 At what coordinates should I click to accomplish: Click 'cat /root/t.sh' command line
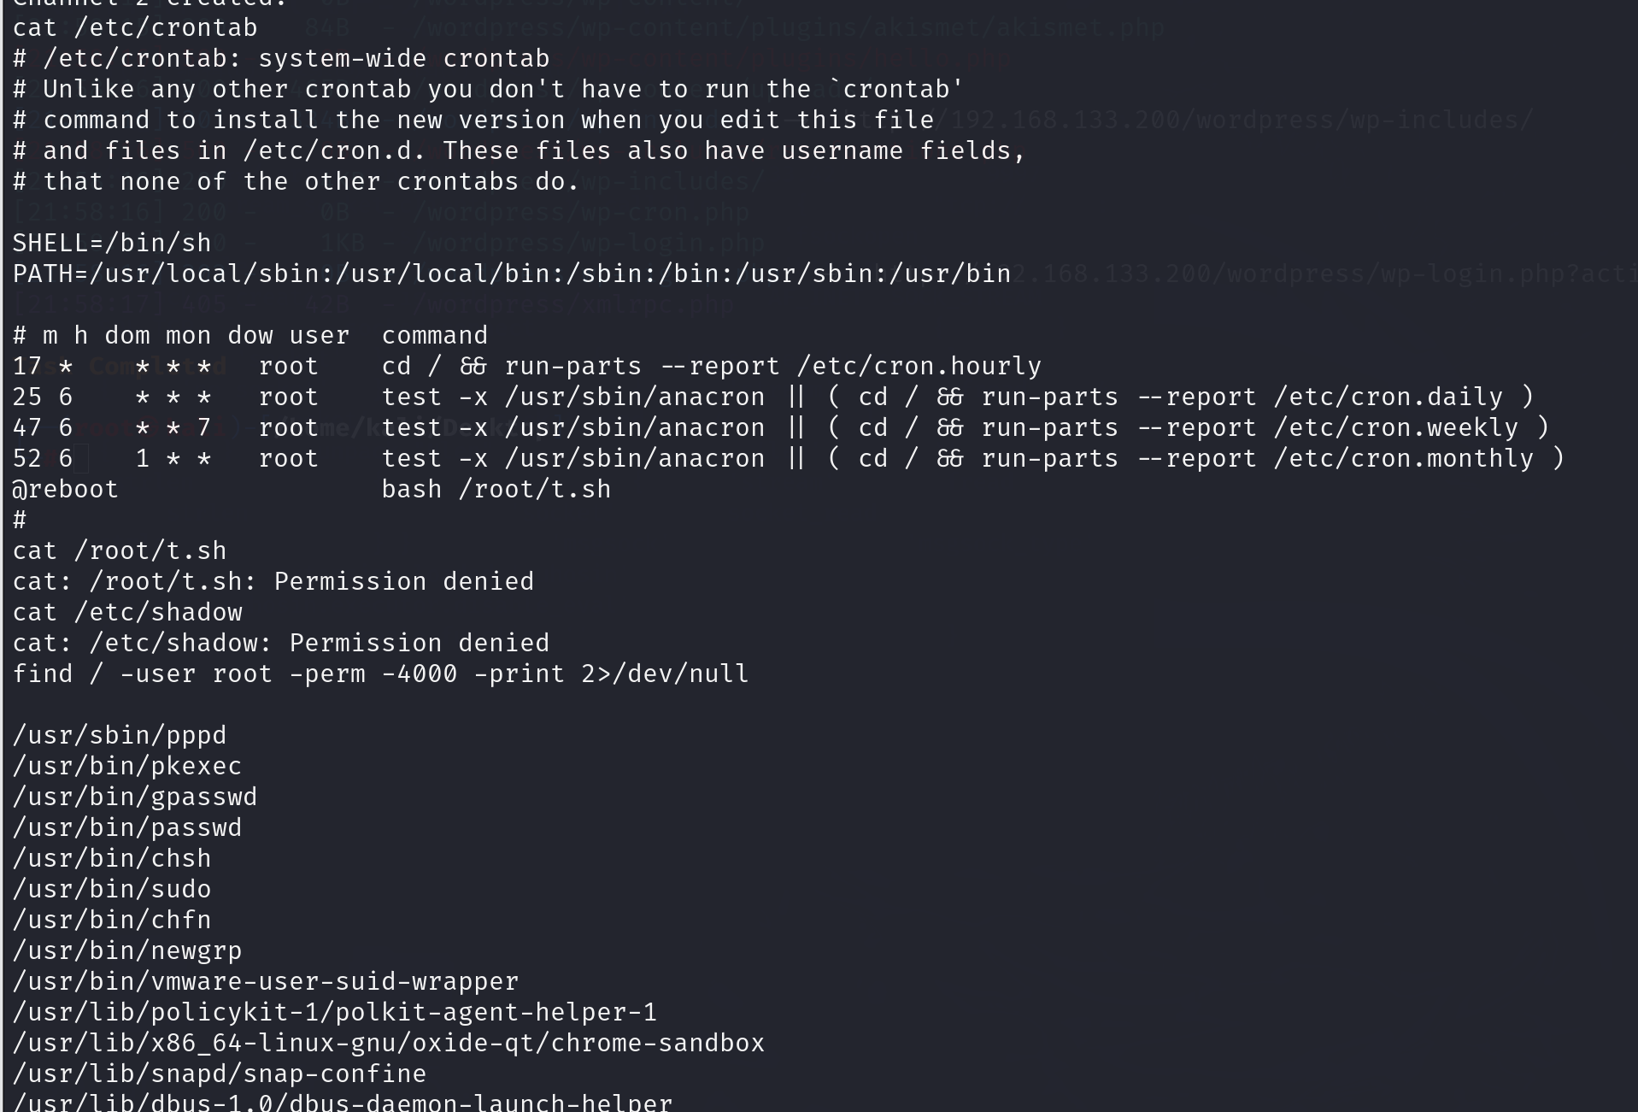point(120,550)
